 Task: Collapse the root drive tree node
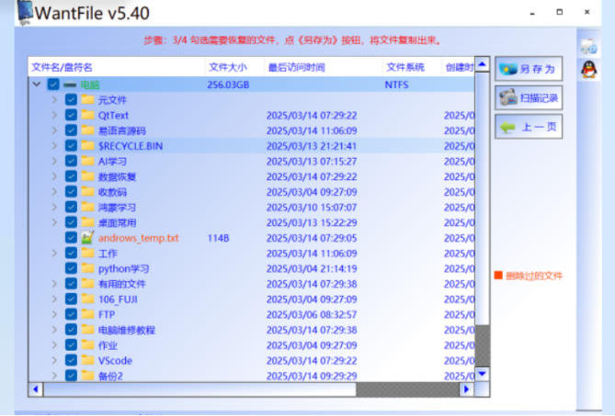[x=37, y=84]
